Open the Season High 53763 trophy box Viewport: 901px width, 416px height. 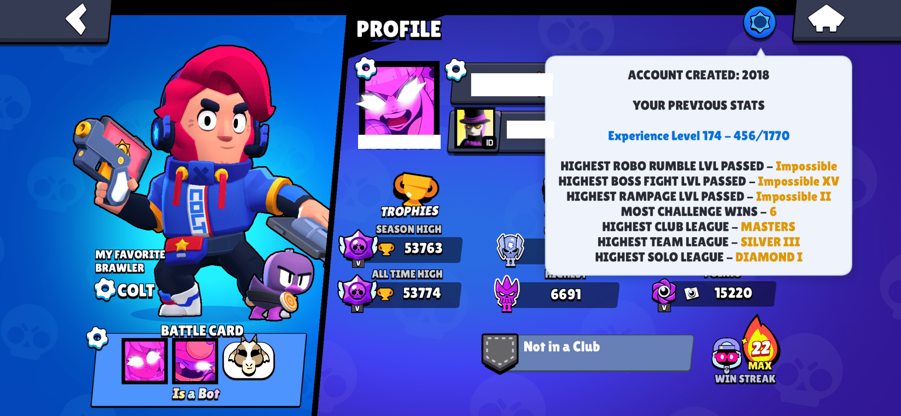400,248
